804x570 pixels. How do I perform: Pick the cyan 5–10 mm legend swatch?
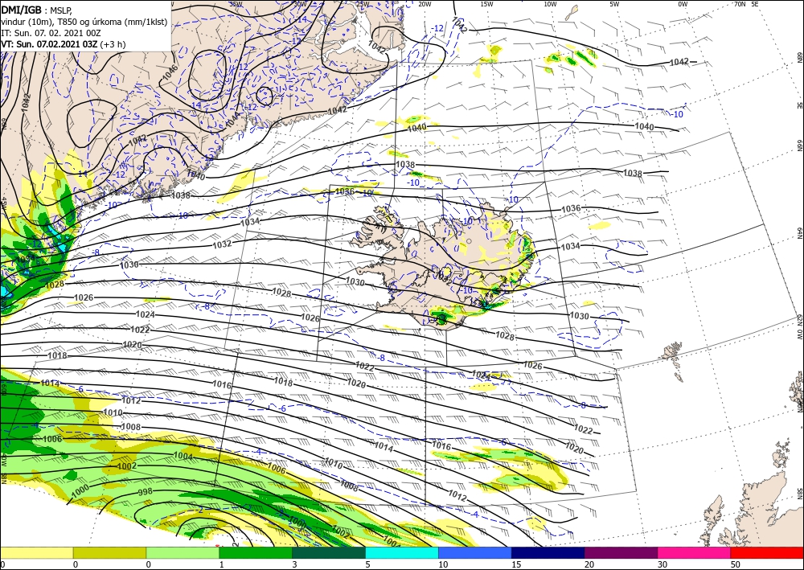(x=401, y=552)
